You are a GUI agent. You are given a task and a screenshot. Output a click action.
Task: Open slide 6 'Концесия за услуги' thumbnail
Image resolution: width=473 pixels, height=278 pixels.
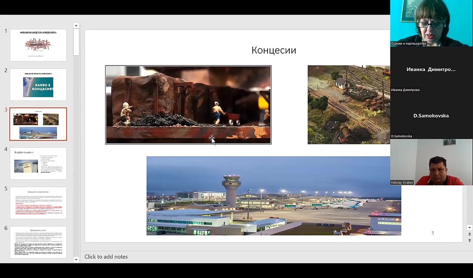click(38, 242)
